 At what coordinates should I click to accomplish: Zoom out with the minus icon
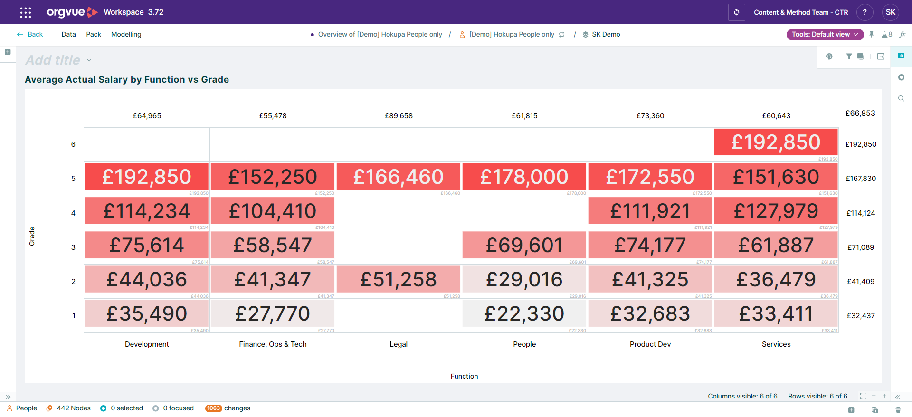[874, 396]
